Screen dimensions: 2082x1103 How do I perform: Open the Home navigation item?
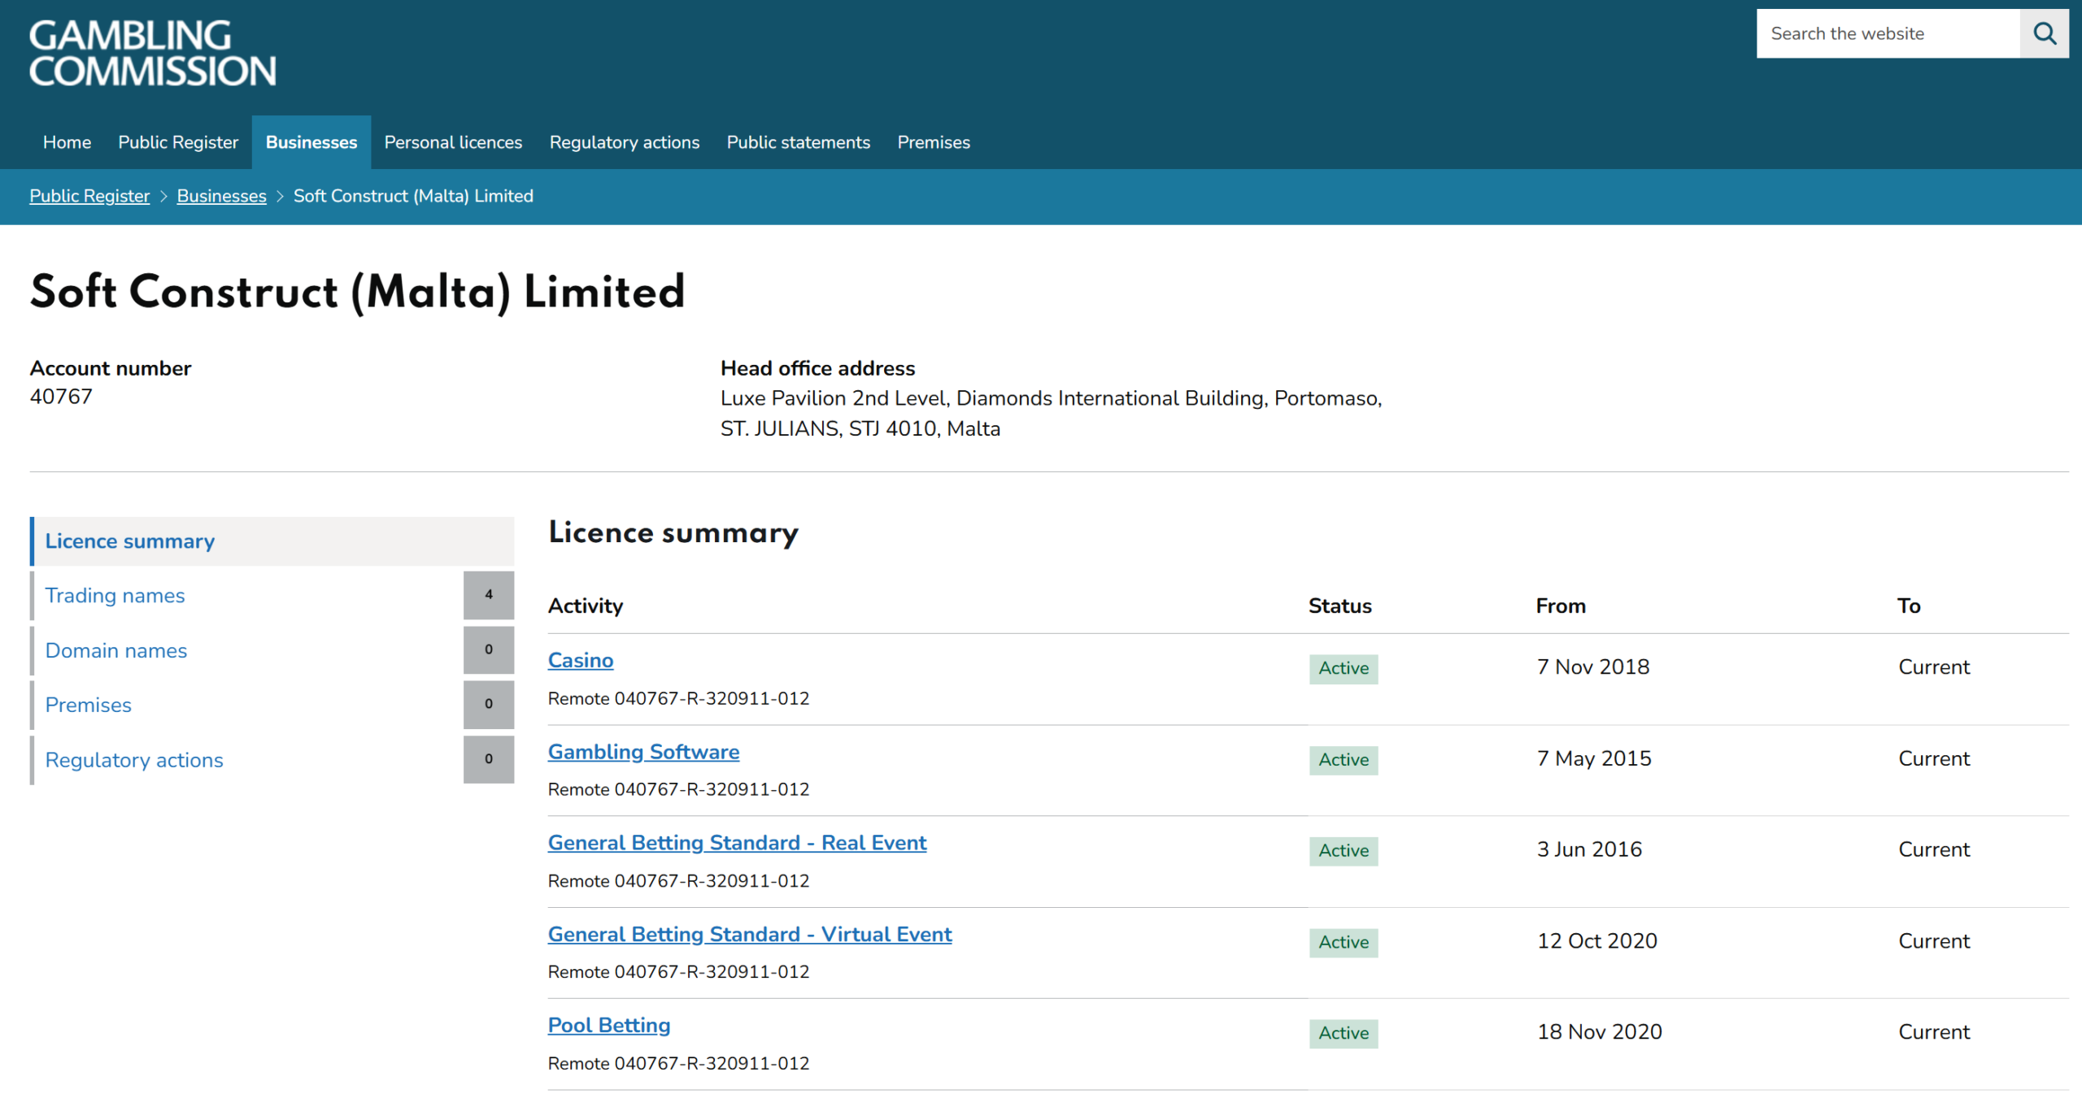67,142
